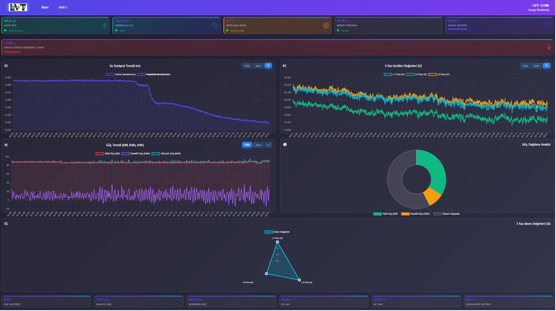
Task: Open the Main menu item
Action: (45, 7)
